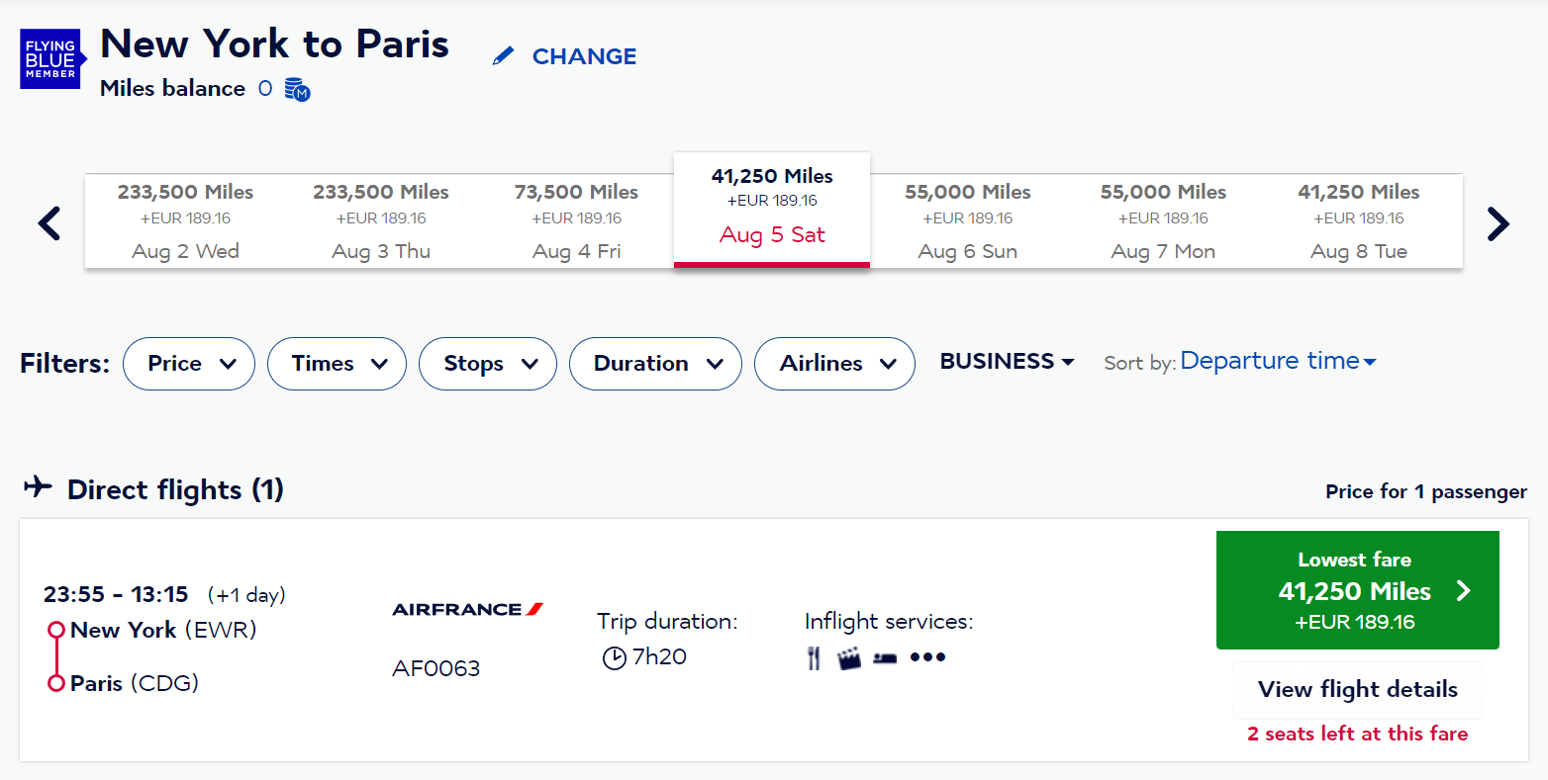Click the next dates right arrow
This screenshot has width=1548, height=780.
[x=1498, y=224]
